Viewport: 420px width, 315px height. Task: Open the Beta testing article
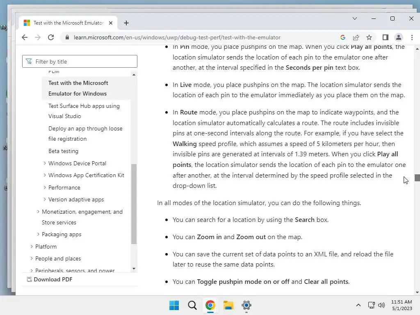(x=63, y=151)
